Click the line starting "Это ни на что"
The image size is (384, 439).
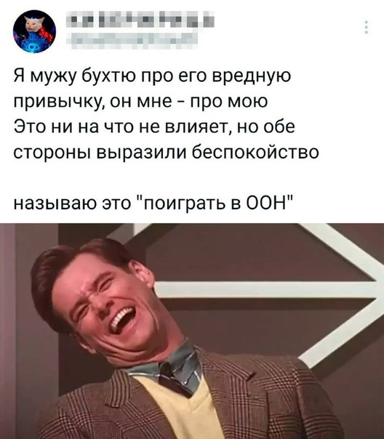click(154, 126)
